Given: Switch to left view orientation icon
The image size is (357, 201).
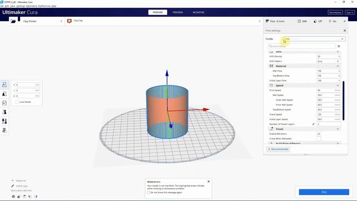Looking at the screenshot, I should point(30,197).
